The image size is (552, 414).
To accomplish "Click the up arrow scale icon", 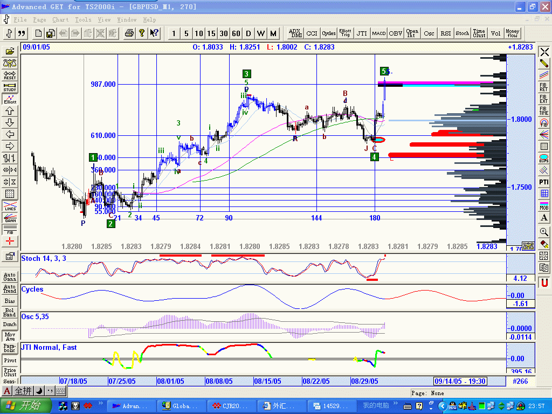I will (10, 111).
